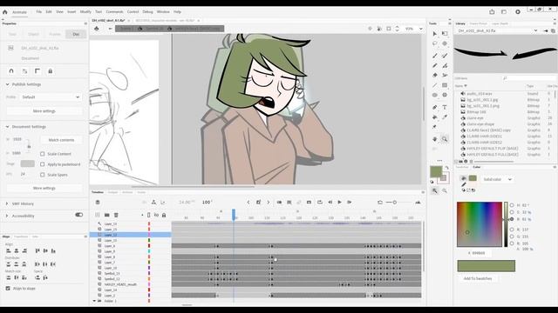Viewport: 558px width, 313px height.
Task: Collapse Folder_1 in the timeline layers
Action: point(95,301)
